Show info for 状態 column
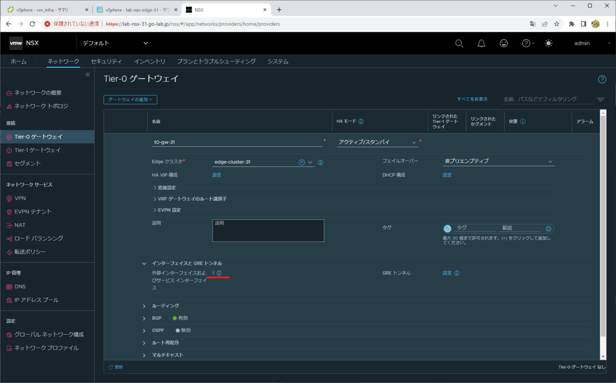 (523, 122)
